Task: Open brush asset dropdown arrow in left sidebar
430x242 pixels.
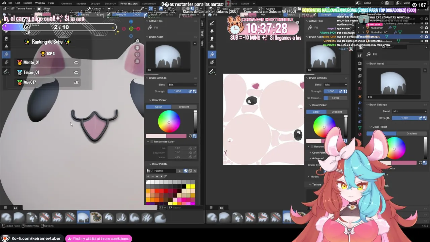Action: coord(195,43)
